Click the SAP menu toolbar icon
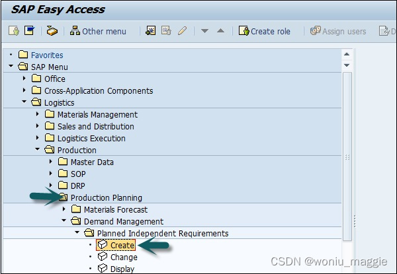The height and width of the screenshot is (274, 397). [29, 31]
